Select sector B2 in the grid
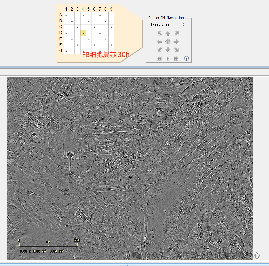Screen dimensions: 269x266 click(x=72, y=21)
